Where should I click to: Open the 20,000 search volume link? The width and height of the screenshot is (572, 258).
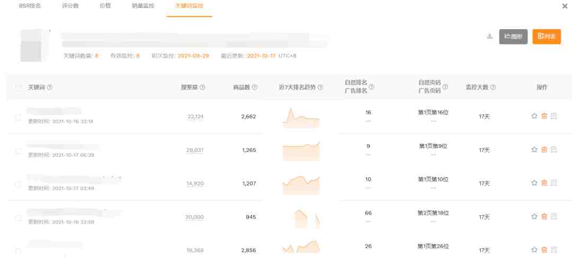click(194, 217)
